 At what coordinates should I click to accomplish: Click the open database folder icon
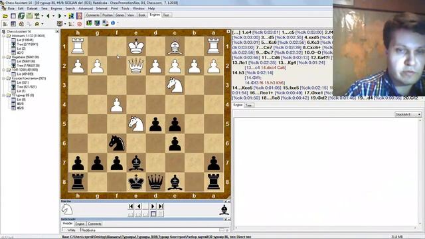pyautogui.click(x=5, y=16)
